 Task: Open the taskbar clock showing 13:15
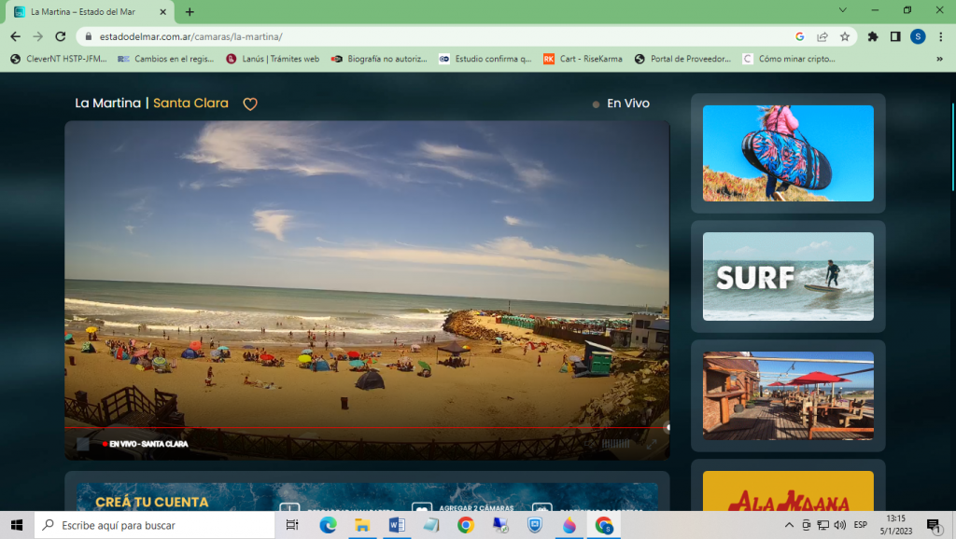[895, 525]
